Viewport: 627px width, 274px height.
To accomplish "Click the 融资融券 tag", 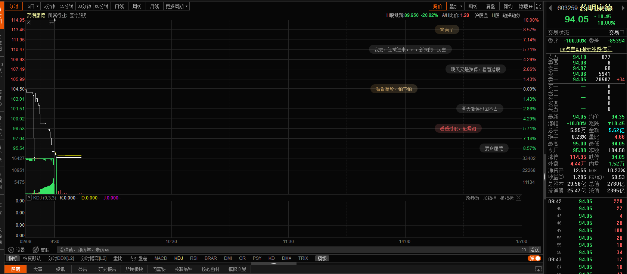I will pyautogui.click(x=511, y=15).
